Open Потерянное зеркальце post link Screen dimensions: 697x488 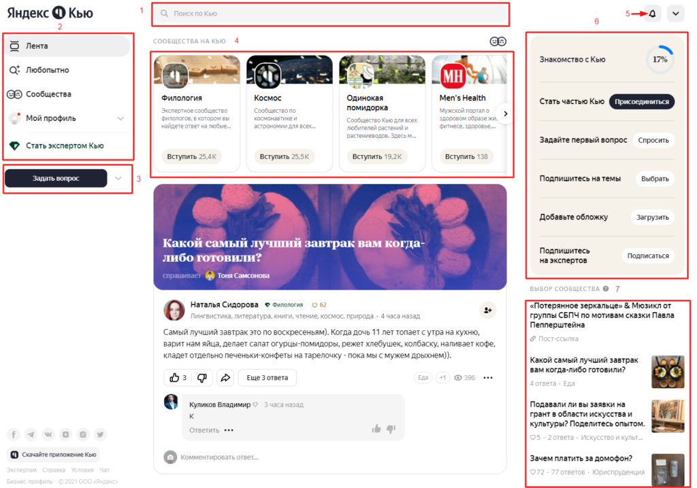tap(602, 315)
